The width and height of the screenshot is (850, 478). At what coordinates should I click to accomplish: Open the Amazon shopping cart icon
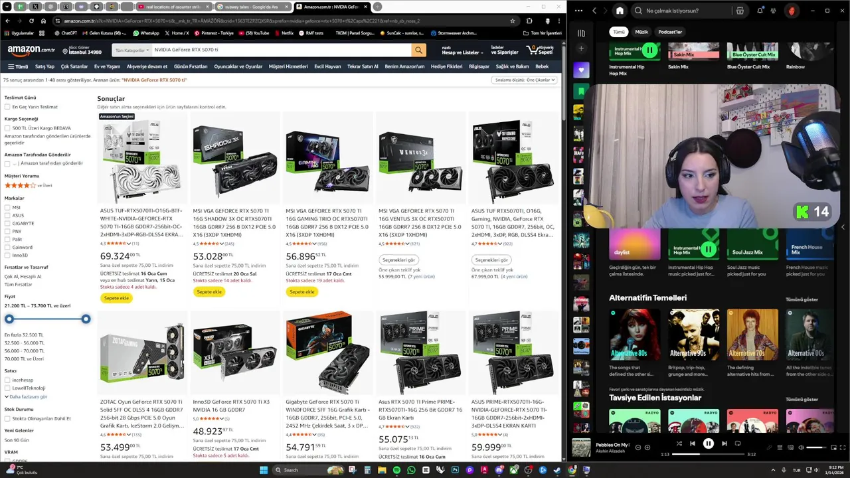pos(539,50)
